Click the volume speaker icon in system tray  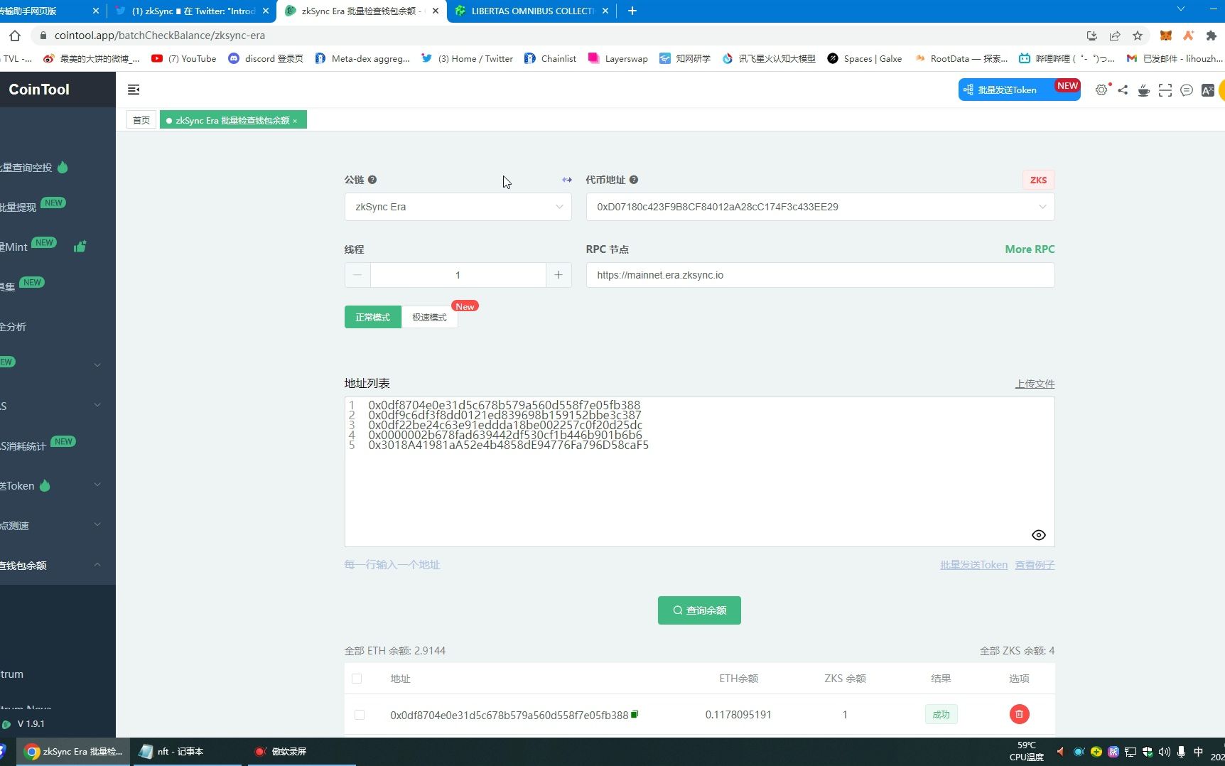[1164, 751]
